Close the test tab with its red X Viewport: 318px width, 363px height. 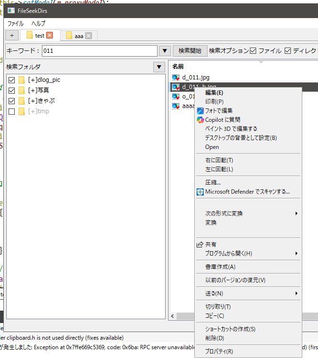coord(50,35)
